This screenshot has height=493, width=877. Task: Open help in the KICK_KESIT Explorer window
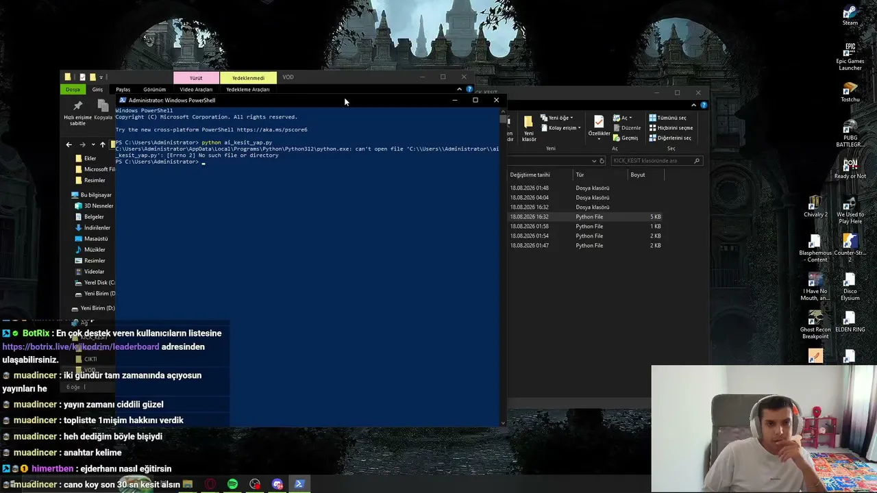point(704,105)
